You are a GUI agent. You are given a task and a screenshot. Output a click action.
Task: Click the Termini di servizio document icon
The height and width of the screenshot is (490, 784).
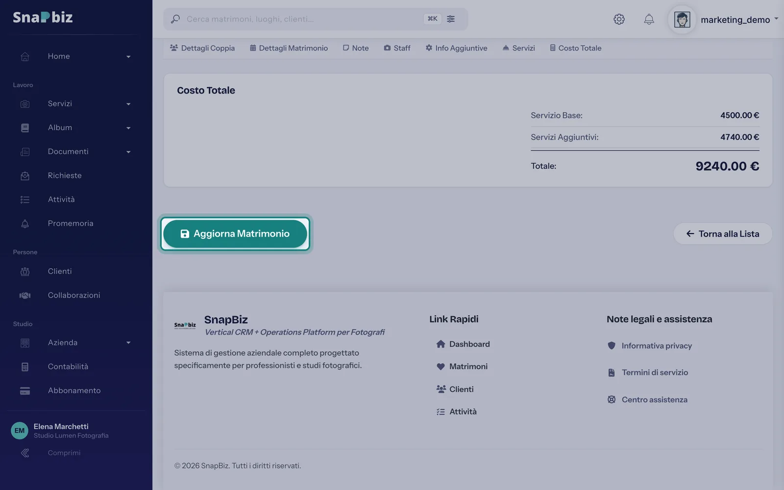(x=612, y=372)
